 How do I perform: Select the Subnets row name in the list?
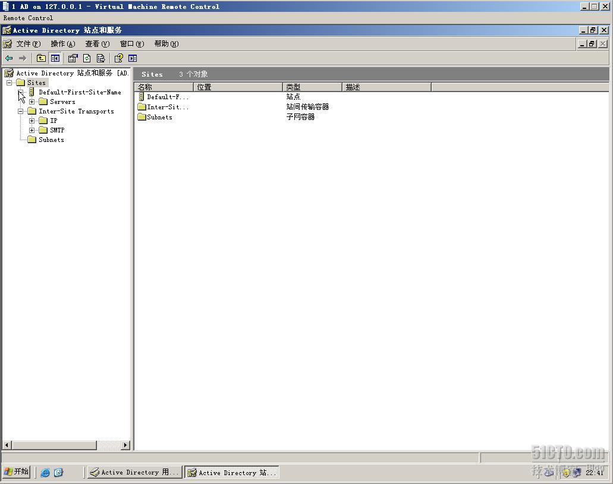(159, 117)
